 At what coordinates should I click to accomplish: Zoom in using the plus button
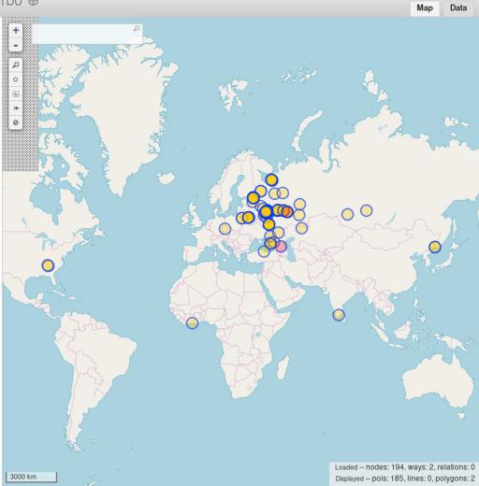click(x=16, y=31)
